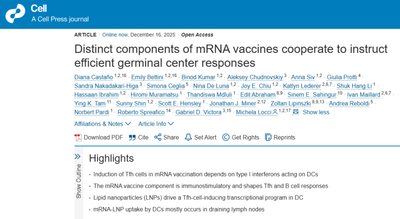Click the Share network icon
The height and width of the screenshot is (219, 400).
click(157, 137)
